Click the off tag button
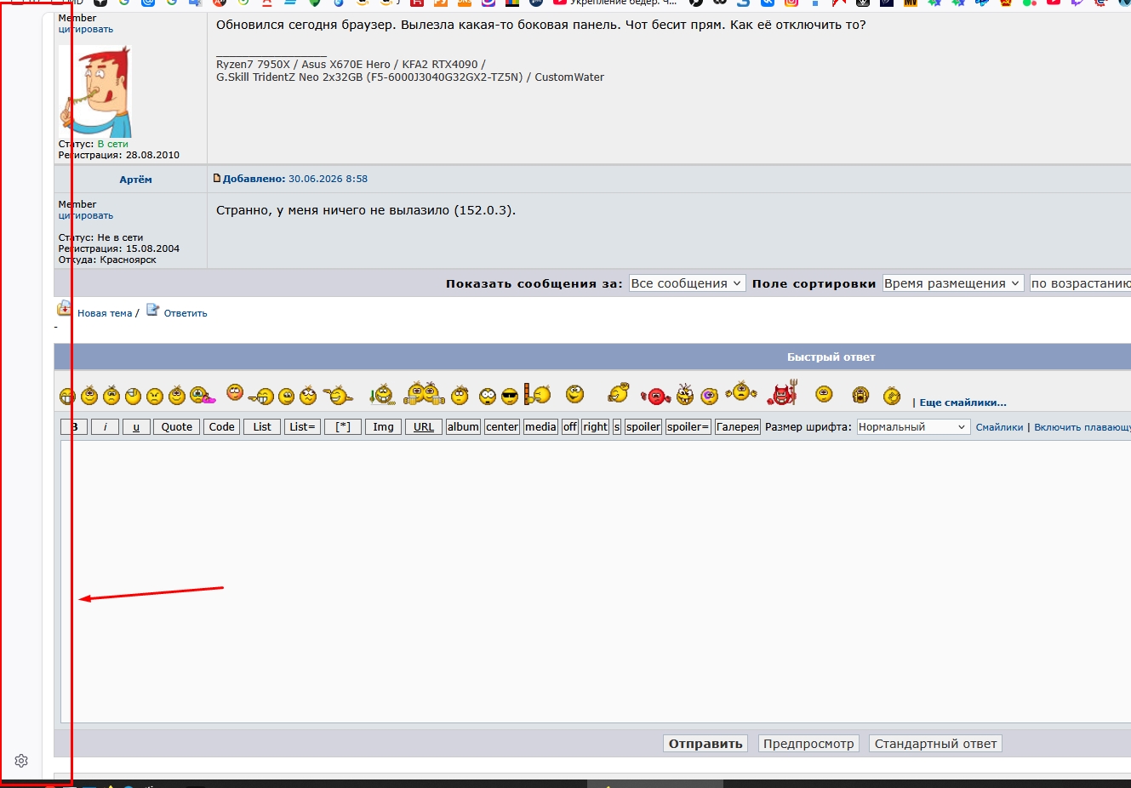1131x788 pixels. coord(570,427)
